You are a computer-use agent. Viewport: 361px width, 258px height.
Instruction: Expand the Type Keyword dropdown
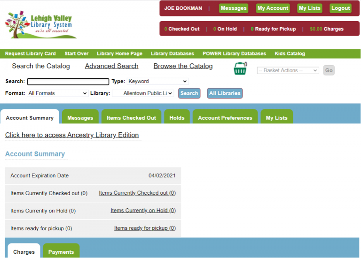tap(158, 81)
